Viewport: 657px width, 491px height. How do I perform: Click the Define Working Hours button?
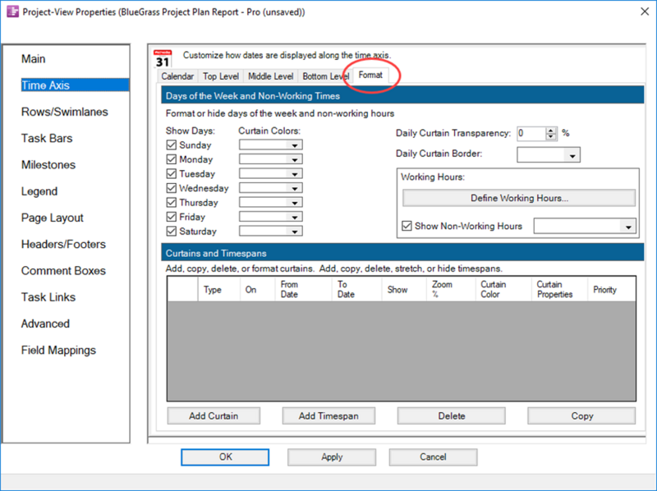[x=519, y=198]
